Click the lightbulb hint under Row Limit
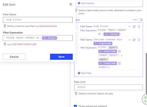Viewport: 147px width, 107px height. coord(76,94)
